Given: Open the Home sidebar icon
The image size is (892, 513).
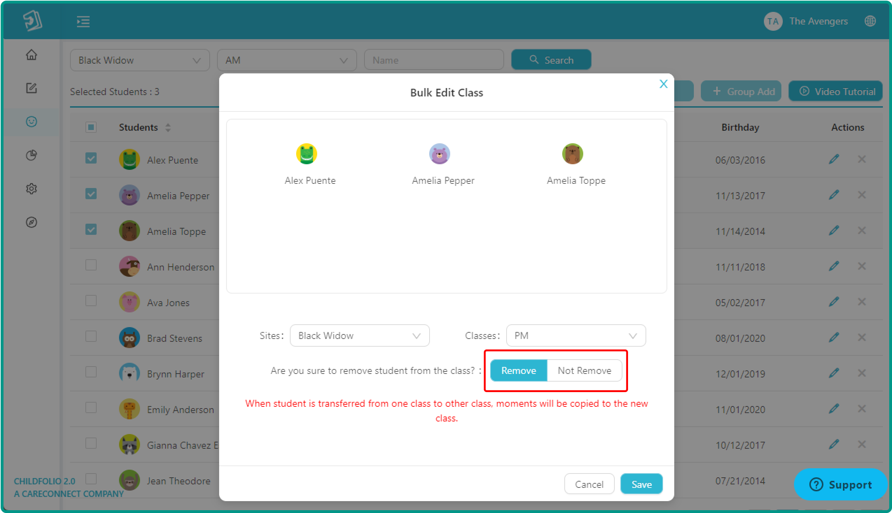Looking at the screenshot, I should 32,55.
